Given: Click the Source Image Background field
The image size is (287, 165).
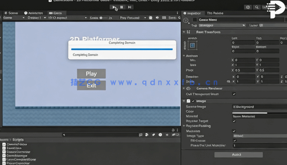Looking at the screenshot, I should pyautogui.click(x=260, y=107).
